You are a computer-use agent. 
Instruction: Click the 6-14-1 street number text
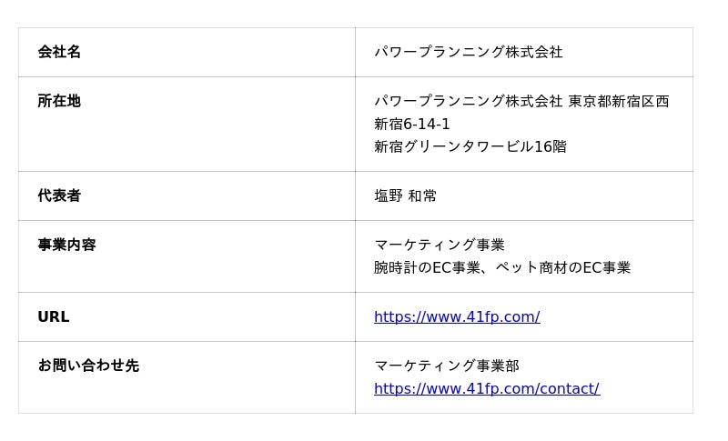click(427, 125)
